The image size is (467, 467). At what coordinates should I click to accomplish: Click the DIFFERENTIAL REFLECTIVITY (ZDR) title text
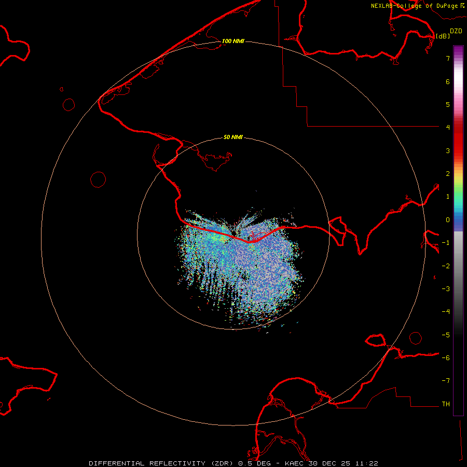point(162,463)
